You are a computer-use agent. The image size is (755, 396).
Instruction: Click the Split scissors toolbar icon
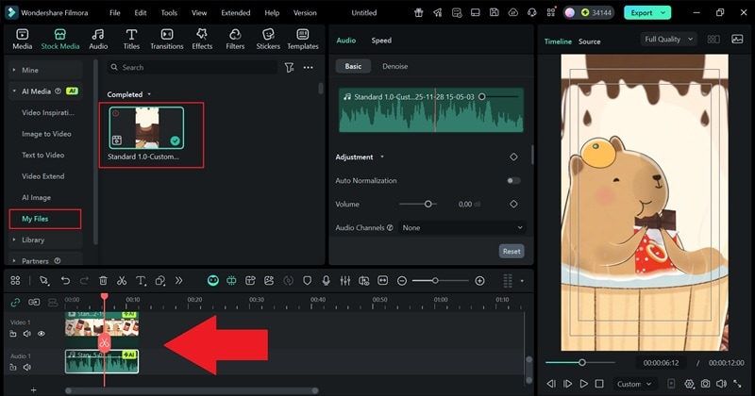[x=122, y=281]
